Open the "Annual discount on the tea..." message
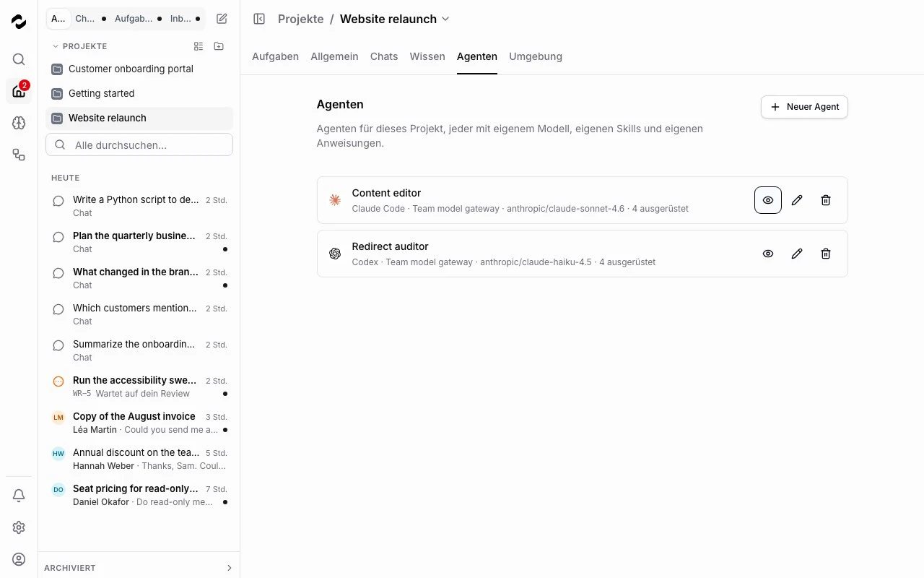924x578 pixels. pyautogui.click(x=139, y=459)
